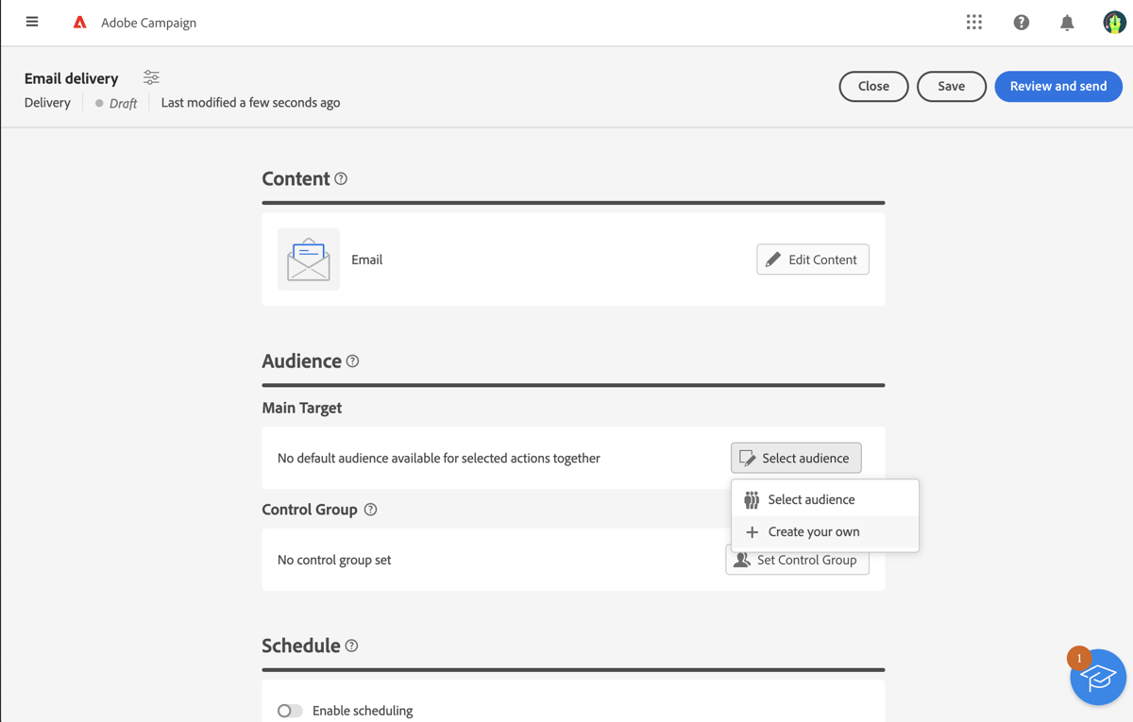Open help from the question mark icon
Image resolution: width=1133 pixels, height=722 pixels.
tap(1021, 22)
